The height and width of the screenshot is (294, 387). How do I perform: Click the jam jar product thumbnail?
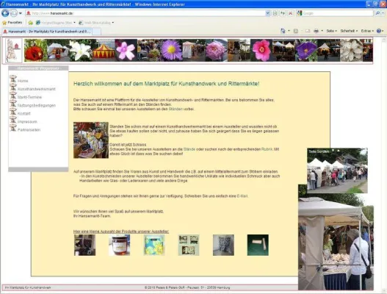pyautogui.click(x=120, y=245)
